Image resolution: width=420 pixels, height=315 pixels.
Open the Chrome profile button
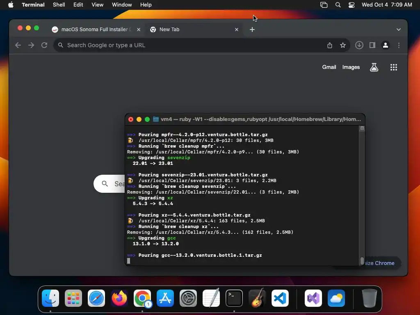386,45
